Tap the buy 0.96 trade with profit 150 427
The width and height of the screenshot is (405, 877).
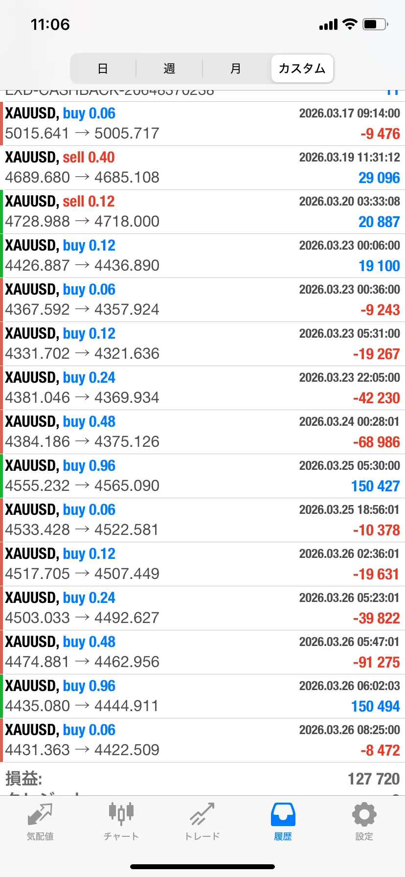click(x=202, y=476)
